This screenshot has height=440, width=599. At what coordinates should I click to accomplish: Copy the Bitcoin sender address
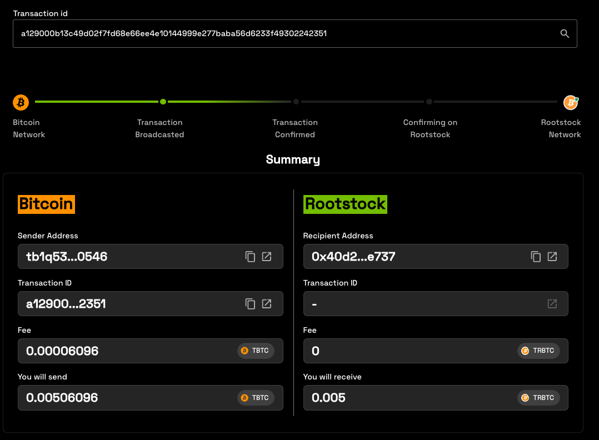point(250,257)
